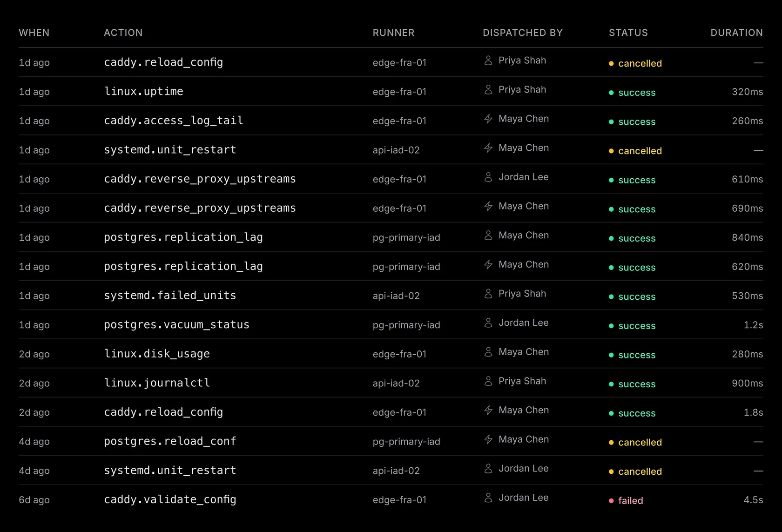Image resolution: width=782 pixels, height=532 pixels.
Task: Click the 4.5s duration value
Action: pos(754,500)
